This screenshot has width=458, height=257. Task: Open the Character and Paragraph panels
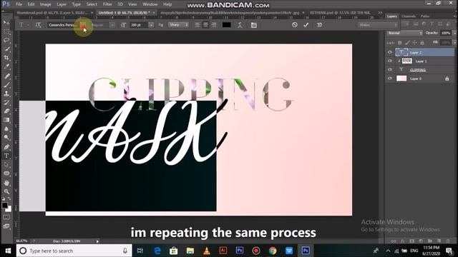coord(254,25)
